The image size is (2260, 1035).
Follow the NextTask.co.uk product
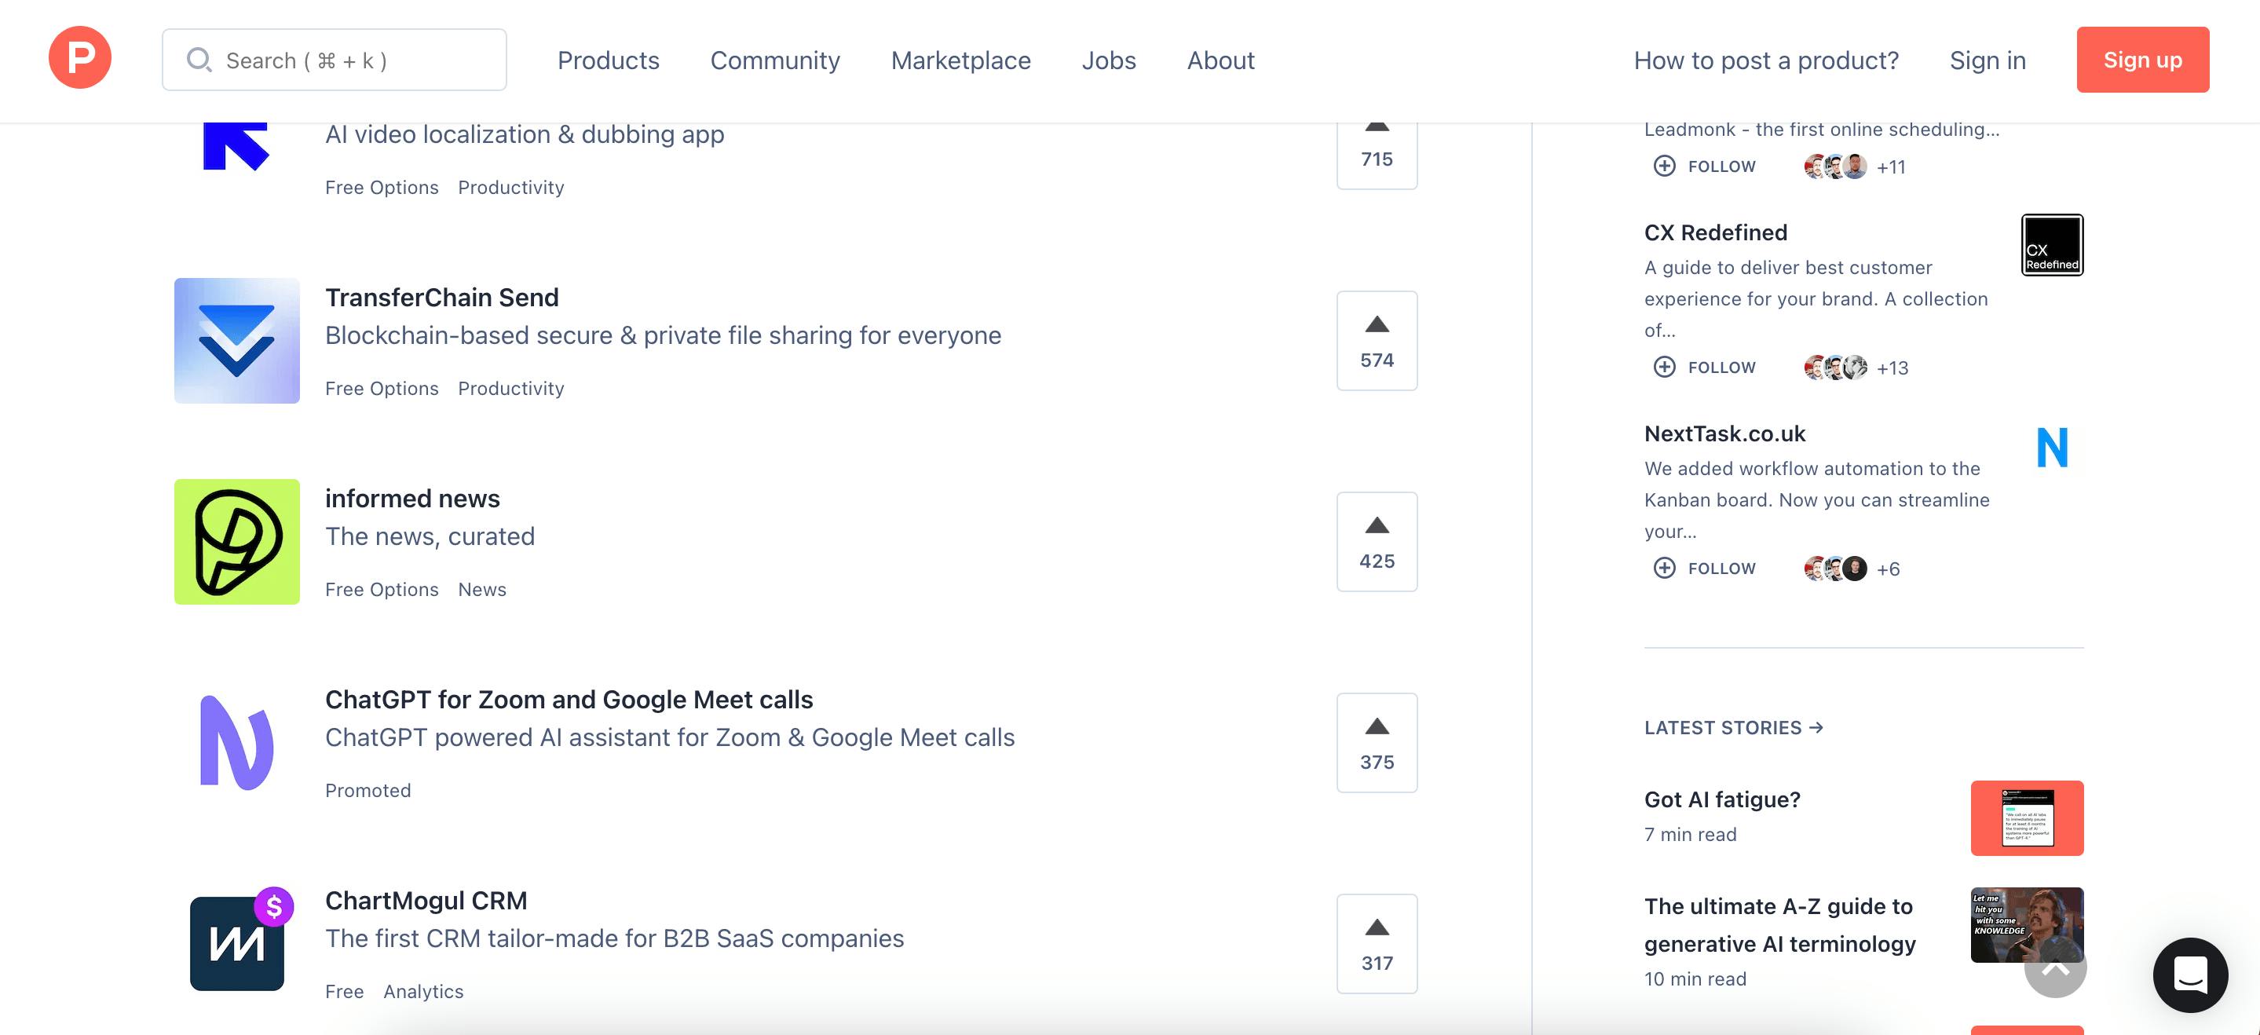pos(1705,569)
